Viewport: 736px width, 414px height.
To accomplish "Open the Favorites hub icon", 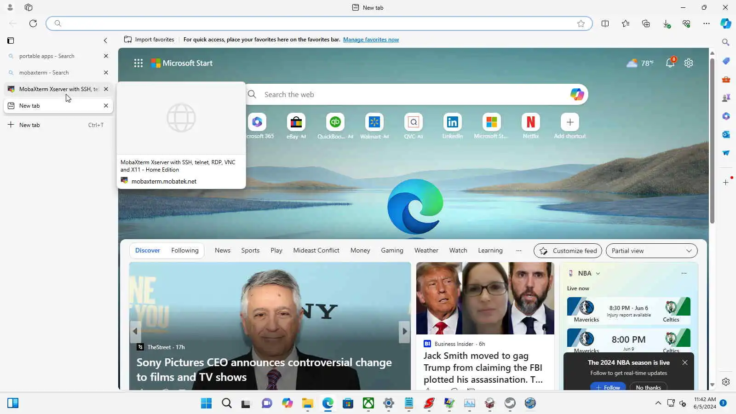I will pyautogui.click(x=626, y=23).
